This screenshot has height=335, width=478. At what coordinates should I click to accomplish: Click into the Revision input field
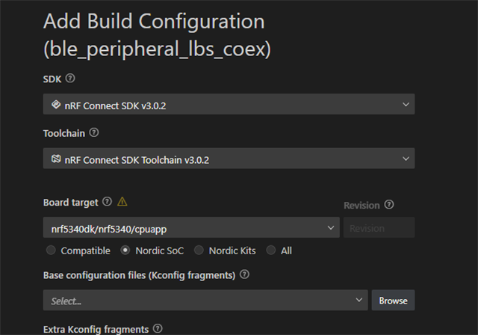point(379,227)
